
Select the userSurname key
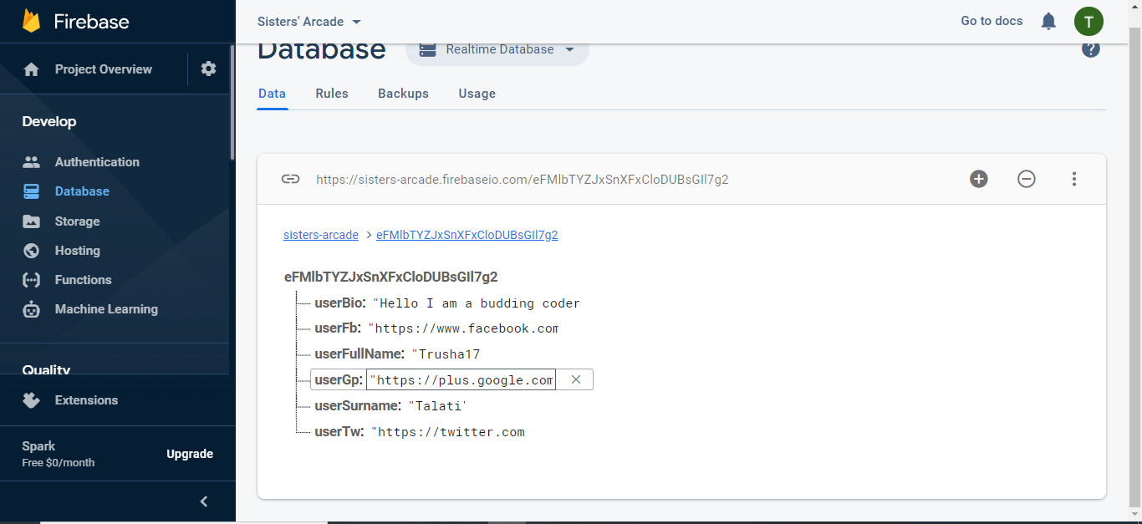358,406
